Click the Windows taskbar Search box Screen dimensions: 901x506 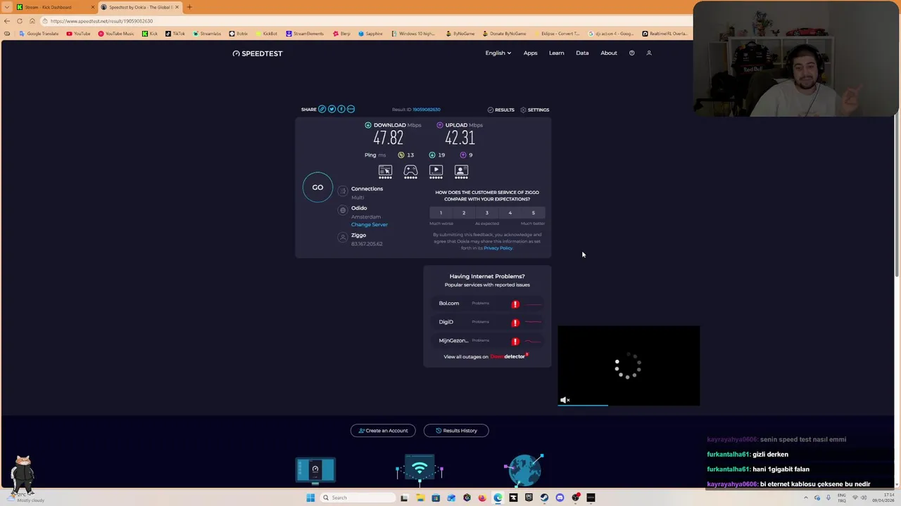[358, 498]
